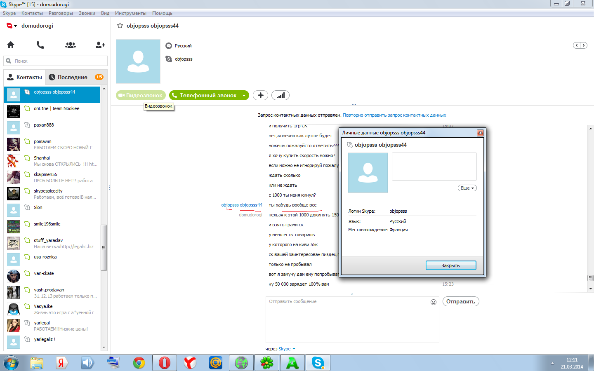Open the Звонки menu
The height and width of the screenshot is (371, 594).
pyautogui.click(x=87, y=13)
